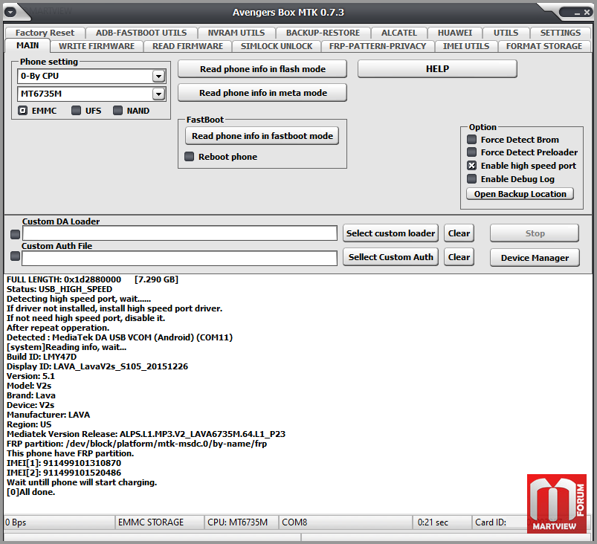Viewport: 597px width, 544px height.
Task: Click the COM8 status bar entry
Action: [x=346, y=522]
